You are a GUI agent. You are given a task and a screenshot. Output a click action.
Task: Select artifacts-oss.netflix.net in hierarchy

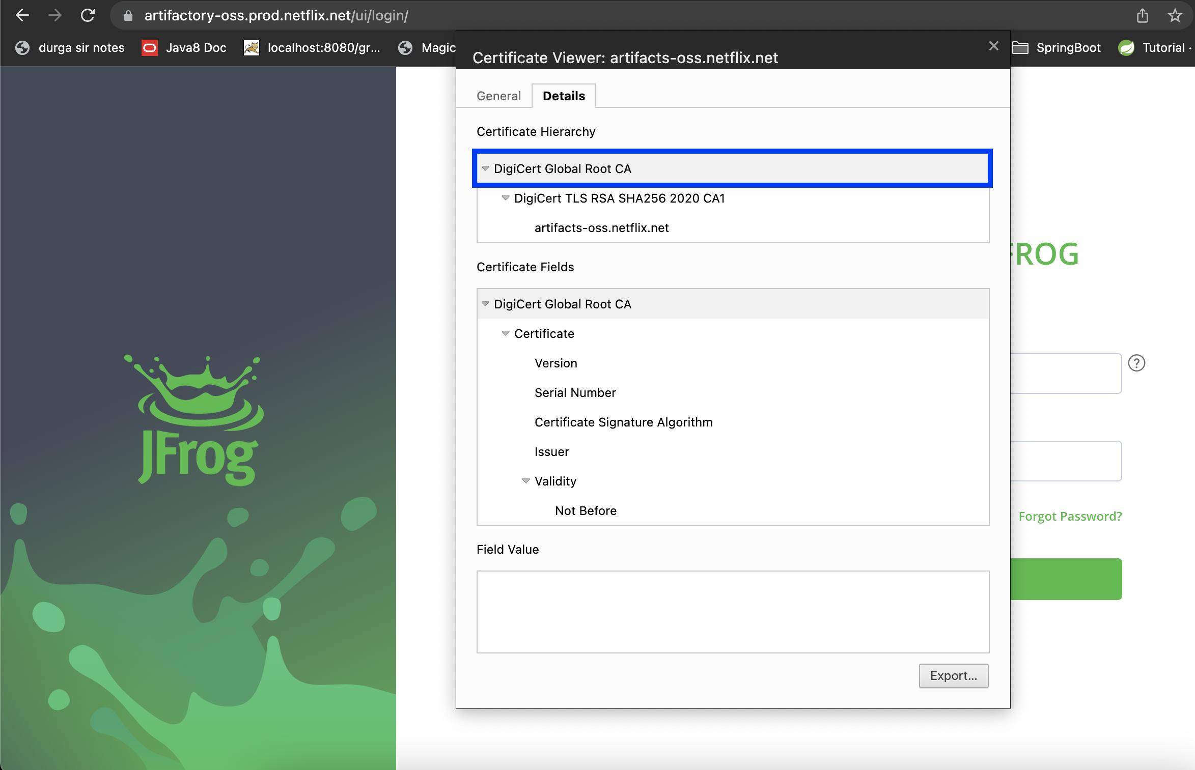733,228
